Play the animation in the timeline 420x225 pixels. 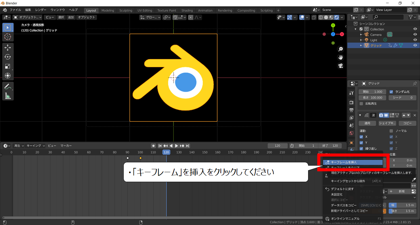(177, 146)
